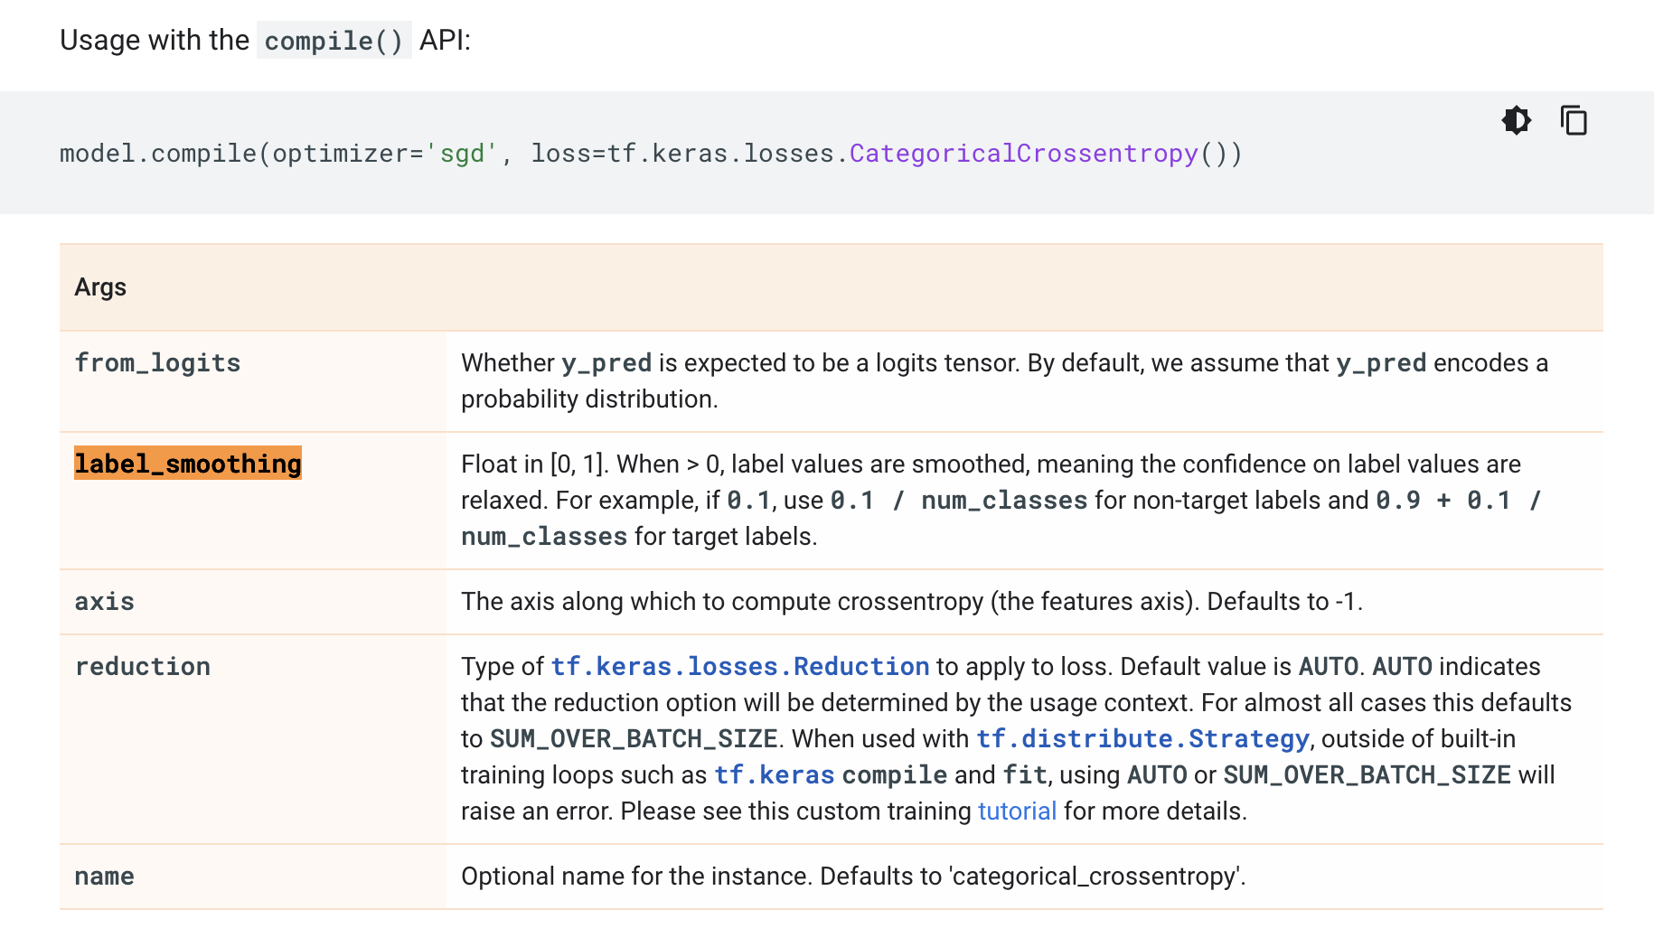Click the tf.distribute.Strategy reference
This screenshot has width=1654, height=947.
pyautogui.click(x=1141, y=738)
